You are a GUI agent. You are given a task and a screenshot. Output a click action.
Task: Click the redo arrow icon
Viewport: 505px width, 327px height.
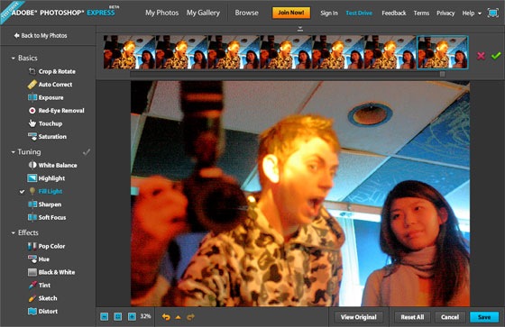point(190,317)
